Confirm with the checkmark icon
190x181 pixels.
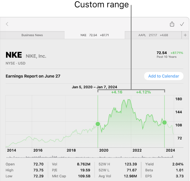tap(182, 24)
